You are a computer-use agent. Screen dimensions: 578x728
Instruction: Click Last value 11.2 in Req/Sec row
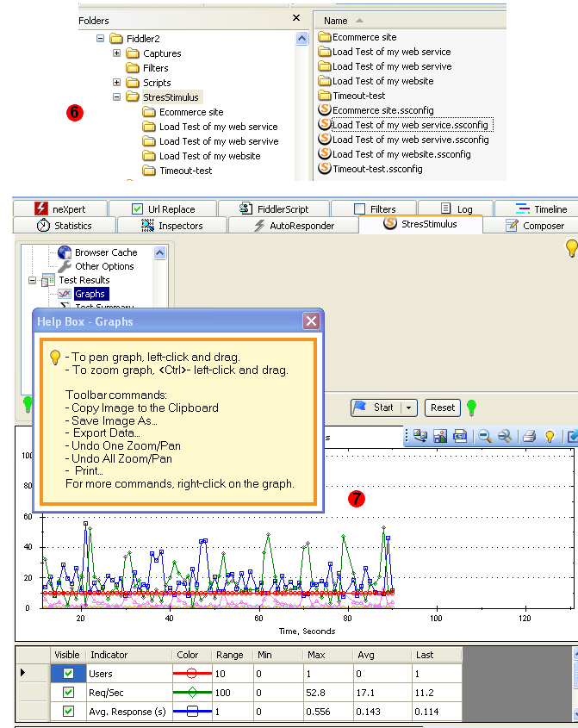[x=437, y=693]
